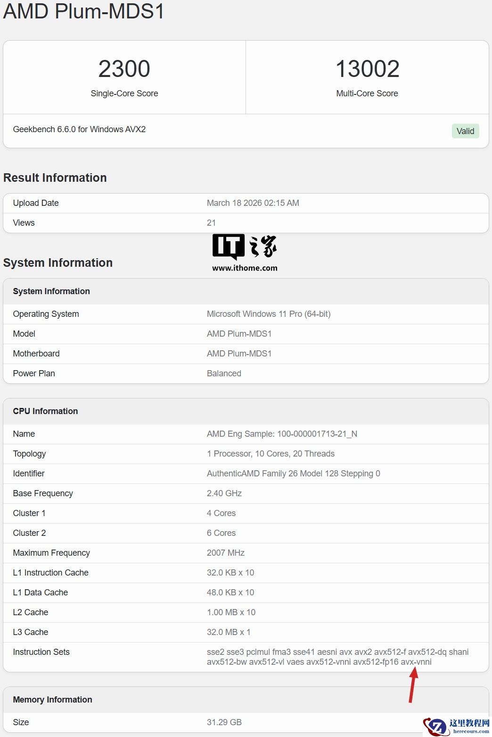The image size is (492, 737).
Task: Click the www.ithome.com watermark text
Action: [x=245, y=268]
